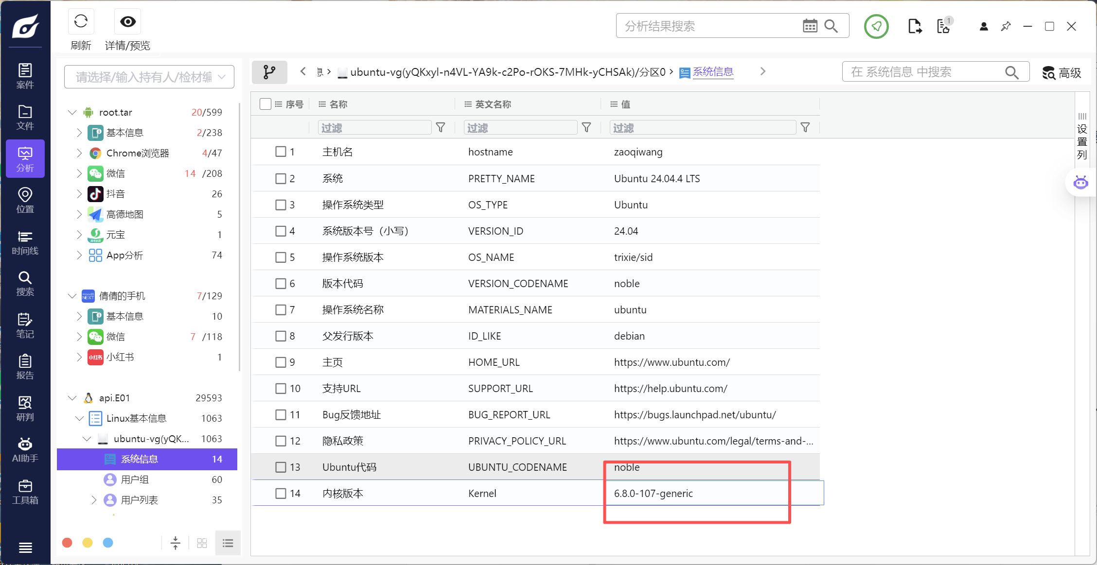Click the filter funnel icon for 名称 column
Image resolution: width=1097 pixels, height=565 pixels.
click(441, 127)
